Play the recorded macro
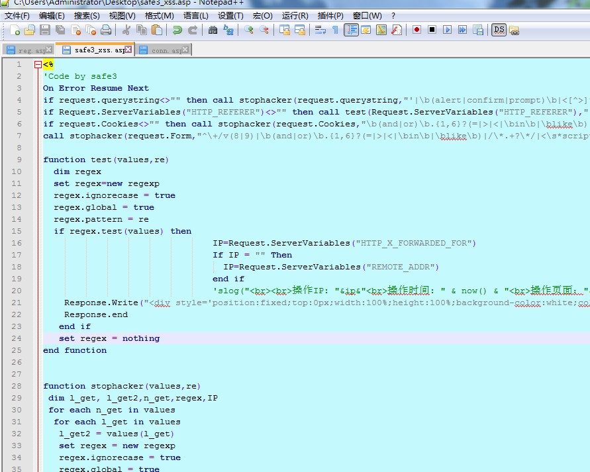The image size is (590, 472). (x=448, y=30)
